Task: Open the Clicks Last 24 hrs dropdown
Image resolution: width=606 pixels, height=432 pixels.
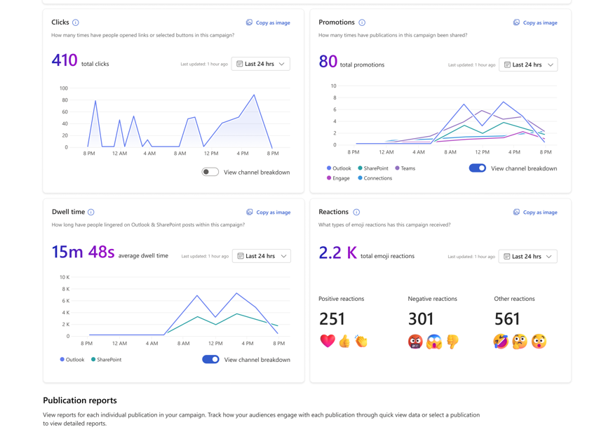Action: tap(261, 64)
